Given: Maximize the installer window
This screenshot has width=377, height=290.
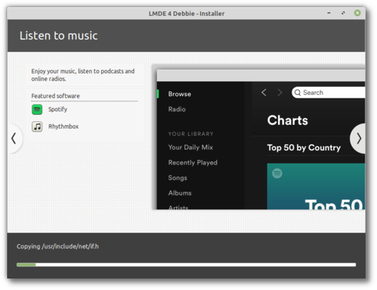Looking at the screenshot, I should pos(343,13).
